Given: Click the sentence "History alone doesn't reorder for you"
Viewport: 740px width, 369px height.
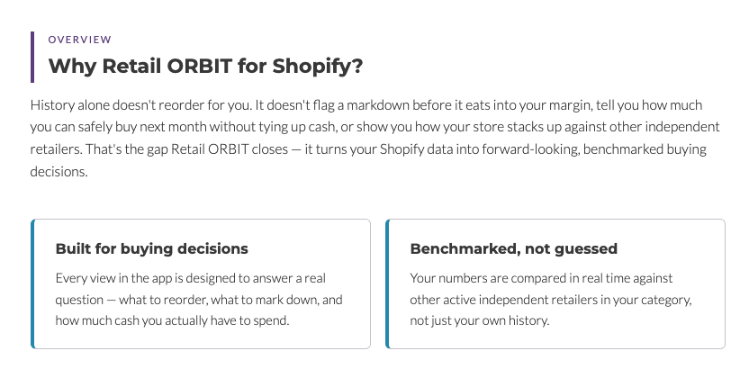Looking at the screenshot, I should coord(140,104).
